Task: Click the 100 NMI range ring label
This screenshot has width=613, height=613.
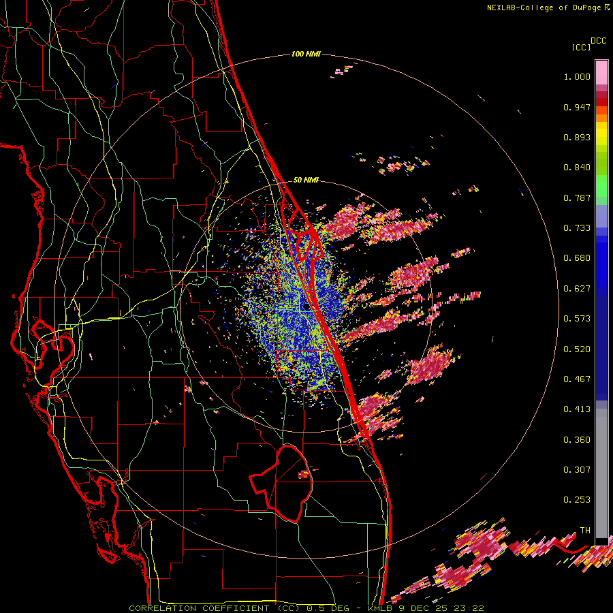Action: tap(306, 54)
